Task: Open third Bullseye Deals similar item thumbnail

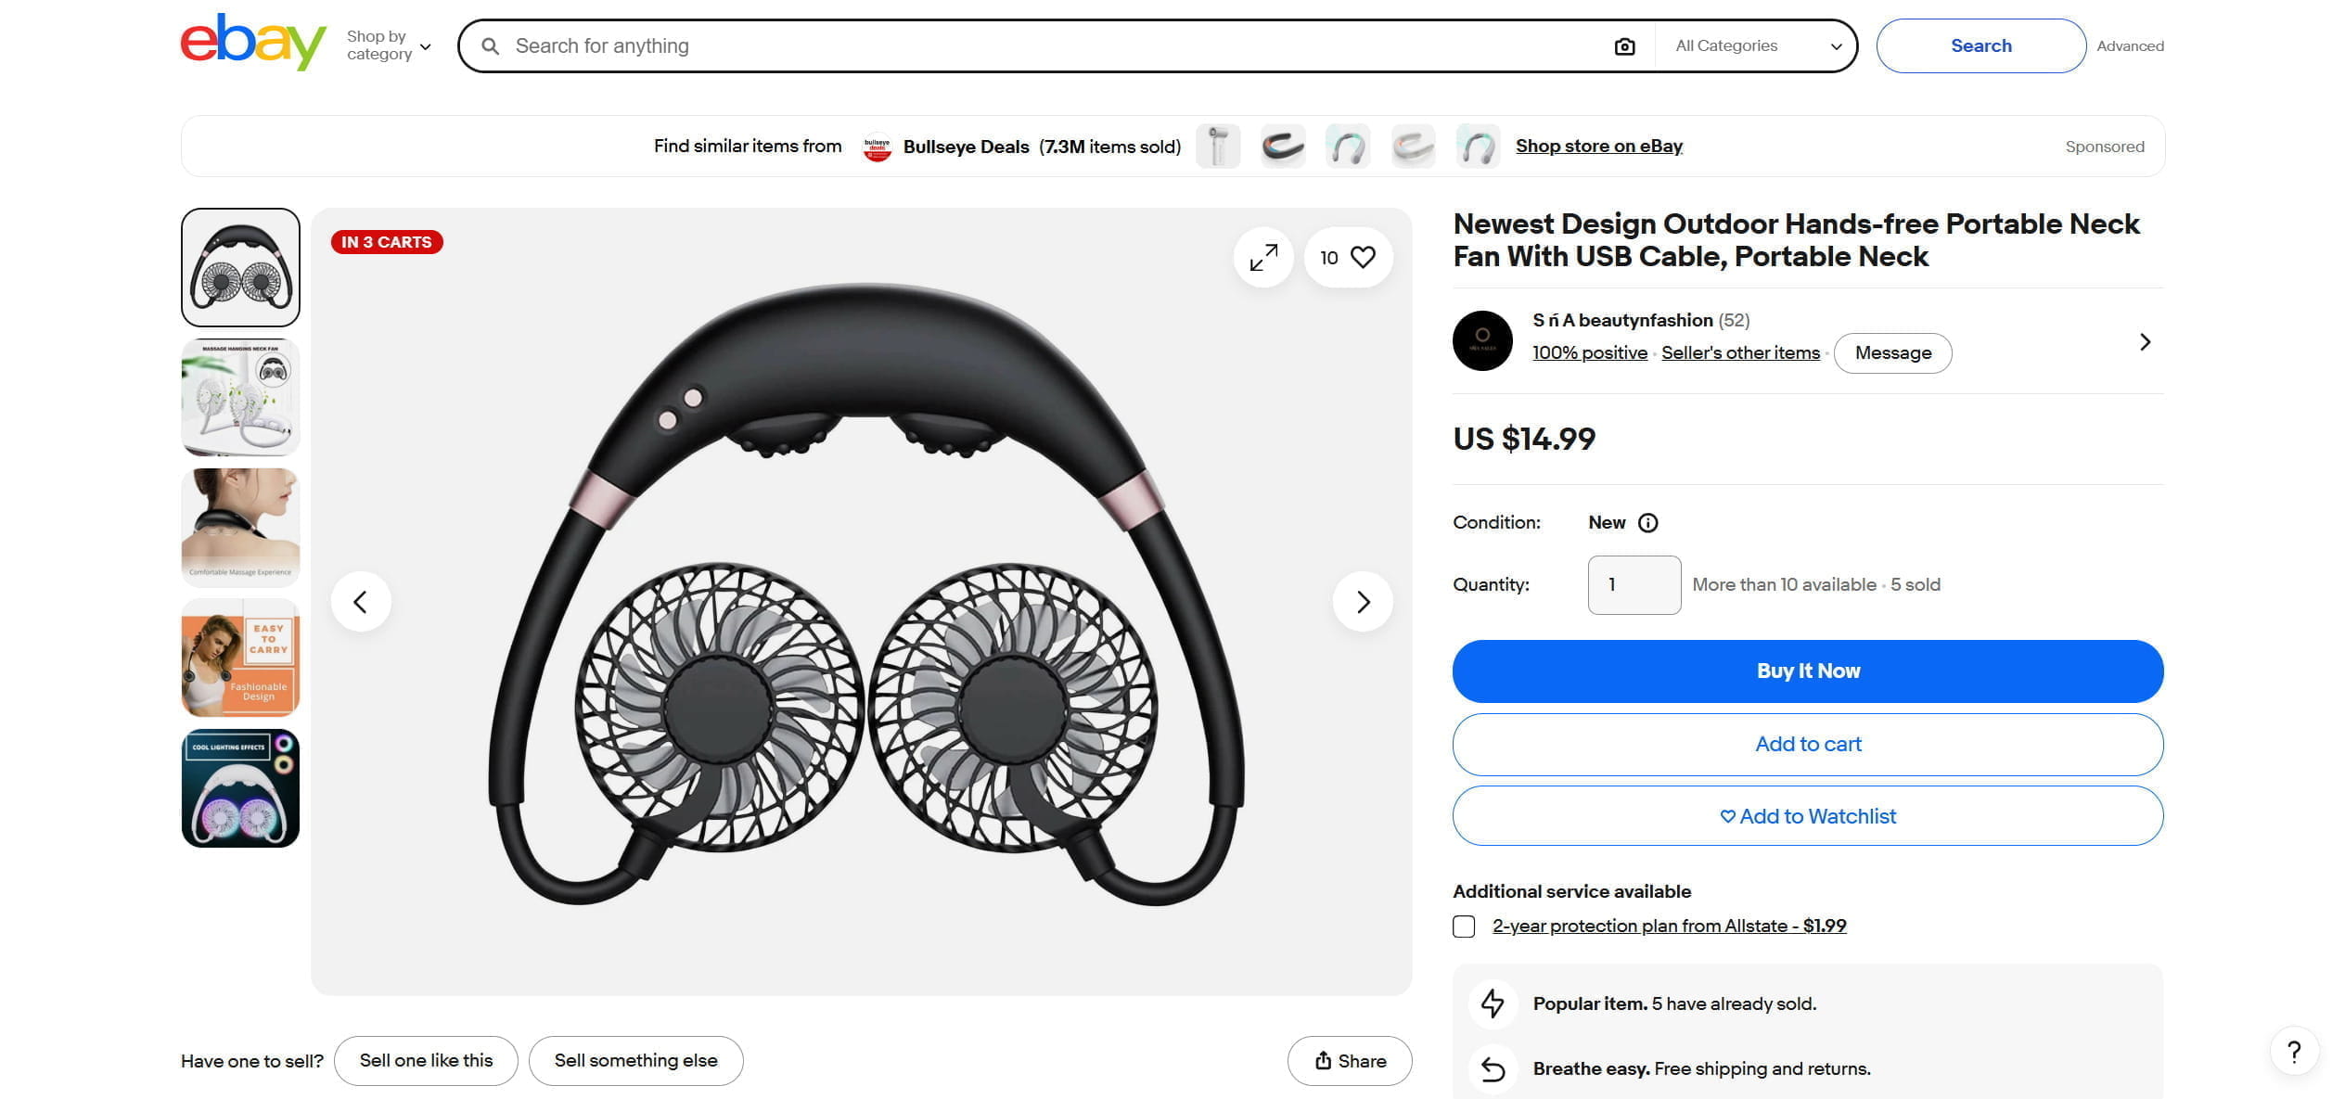Action: click(x=1348, y=147)
